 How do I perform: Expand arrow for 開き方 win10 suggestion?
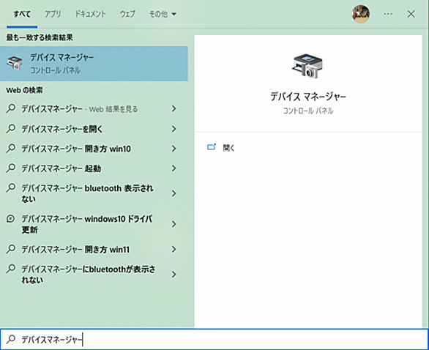174,149
